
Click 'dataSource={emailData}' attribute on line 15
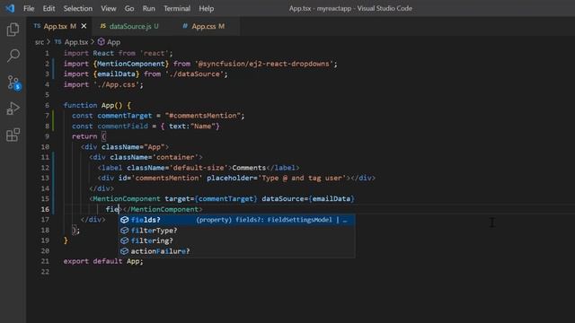(307, 199)
